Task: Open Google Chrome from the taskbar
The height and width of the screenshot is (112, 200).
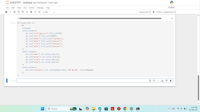Action: 125,109
